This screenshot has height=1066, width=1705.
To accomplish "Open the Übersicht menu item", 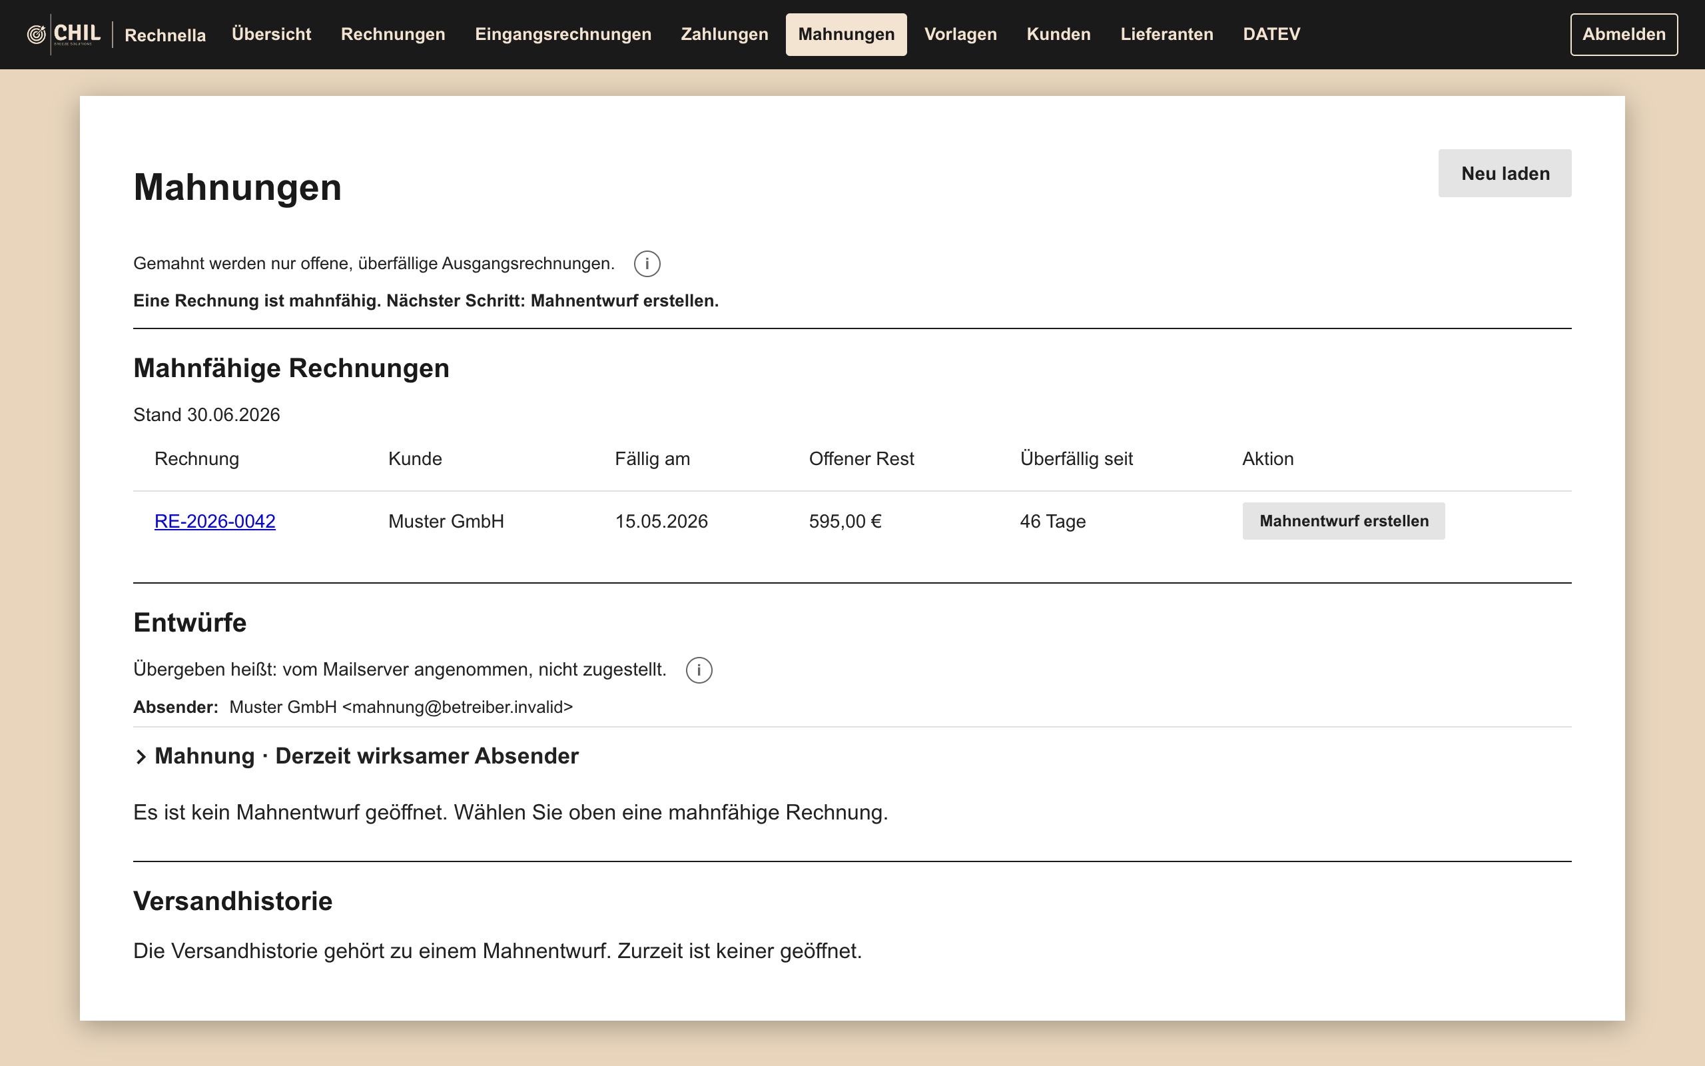I will click(x=271, y=34).
